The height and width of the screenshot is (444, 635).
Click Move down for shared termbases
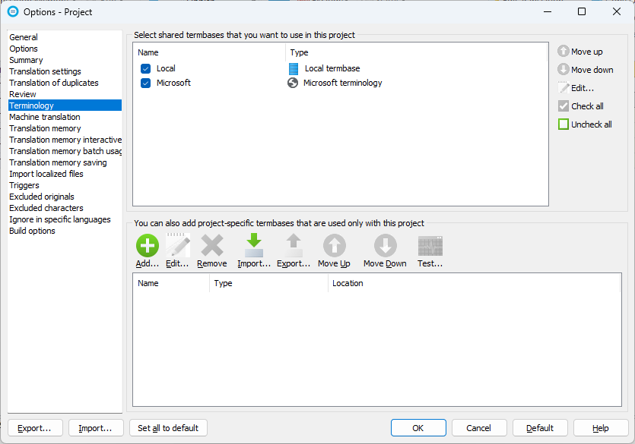(586, 70)
